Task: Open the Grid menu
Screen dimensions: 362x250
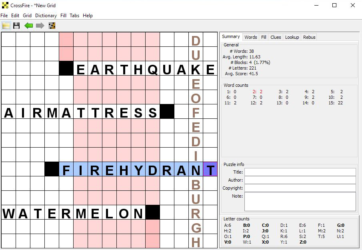Action: coord(27,16)
